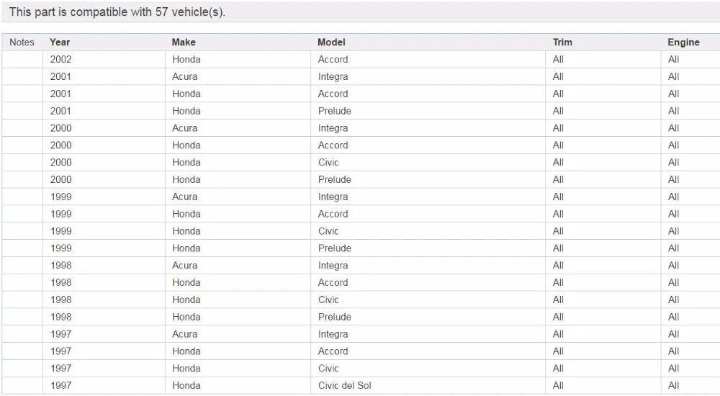Screen dimensions: 720x396
Task: Click the 1998 Acura Integra model cell
Action: coord(428,266)
